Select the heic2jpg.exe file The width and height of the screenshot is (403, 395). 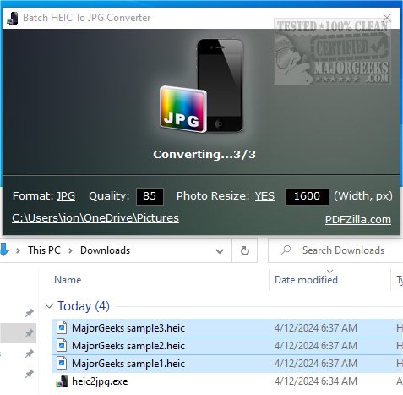point(100,381)
